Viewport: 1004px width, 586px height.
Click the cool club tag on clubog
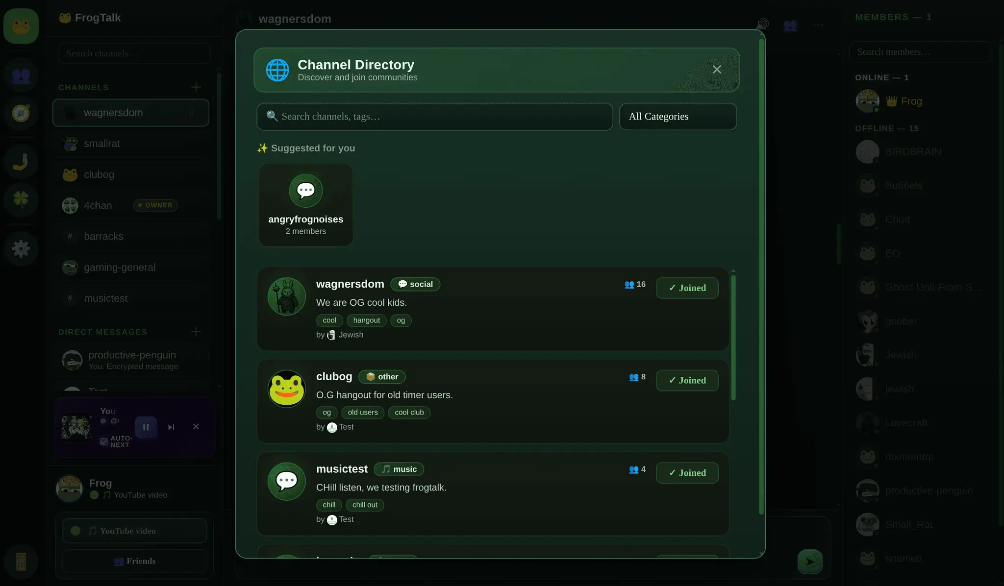[x=409, y=413]
